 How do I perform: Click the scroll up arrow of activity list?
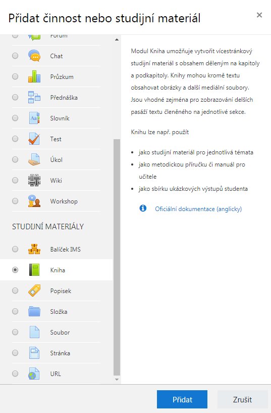pos(117,39)
